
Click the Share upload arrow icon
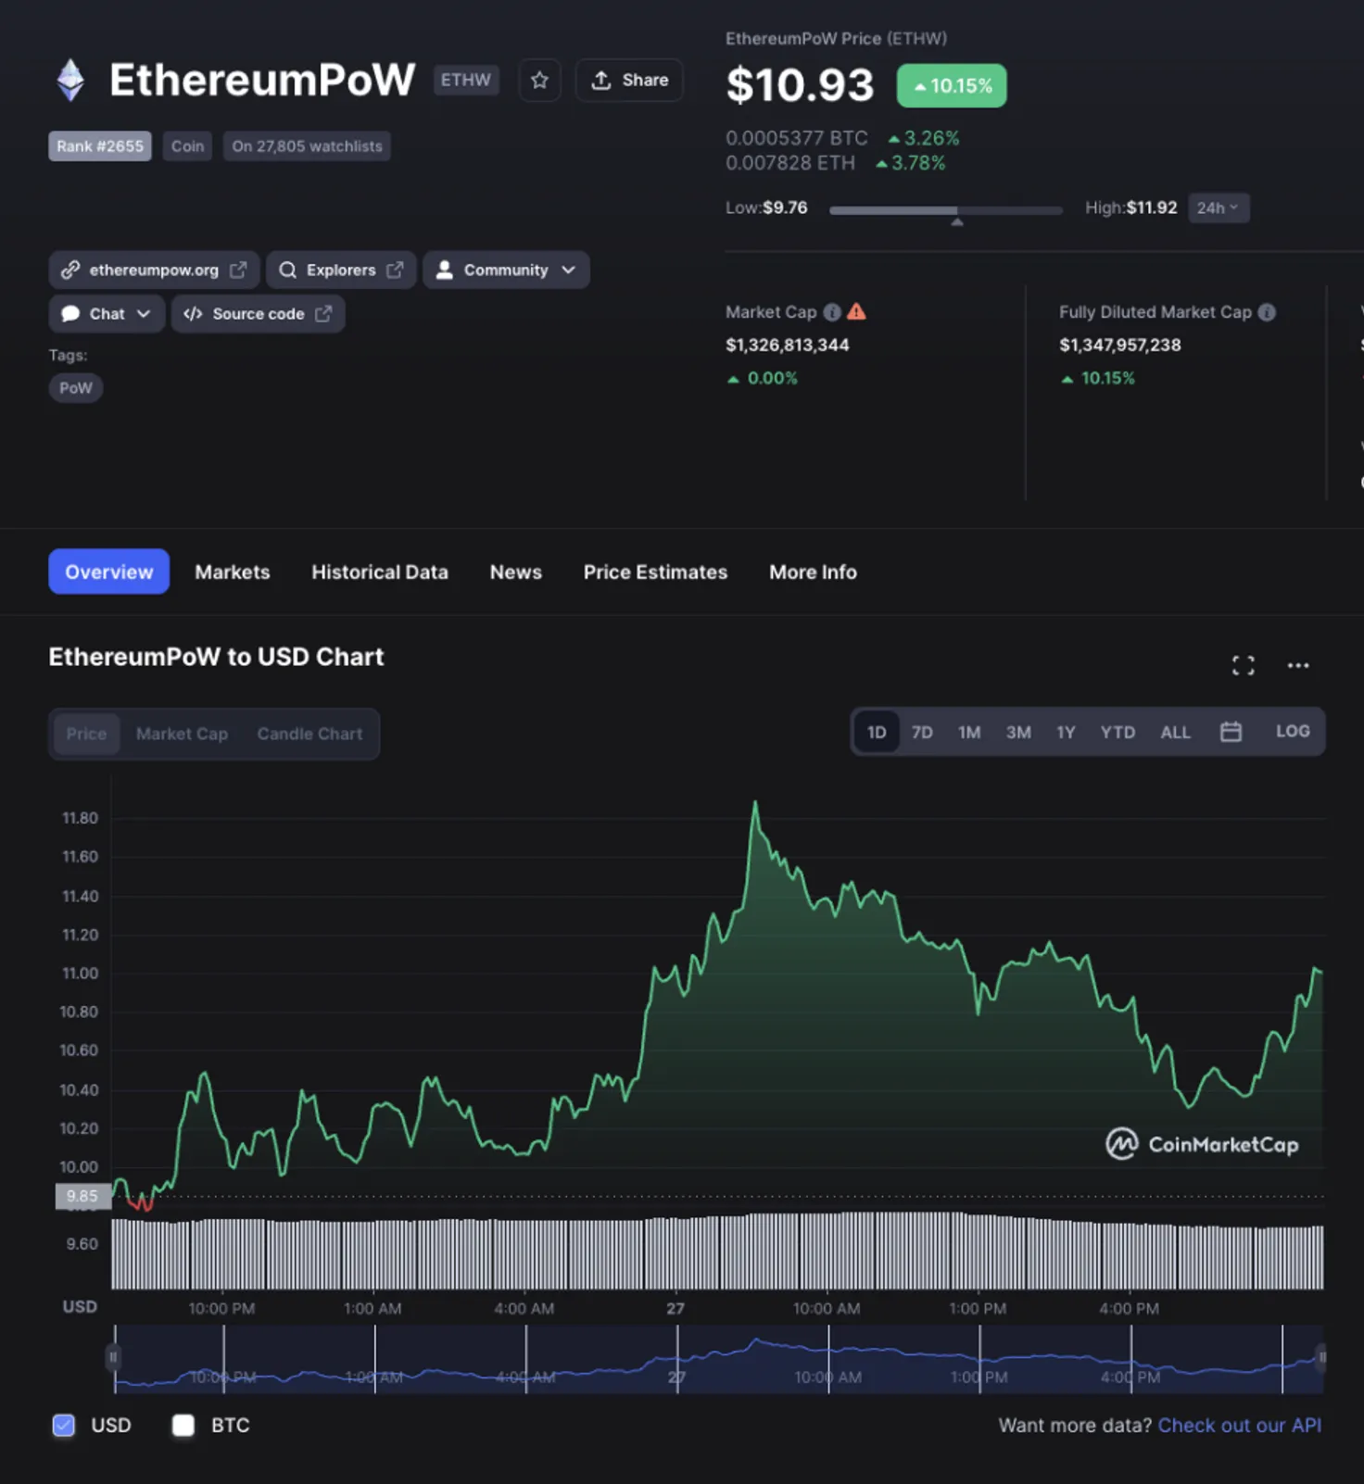click(x=601, y=81)
